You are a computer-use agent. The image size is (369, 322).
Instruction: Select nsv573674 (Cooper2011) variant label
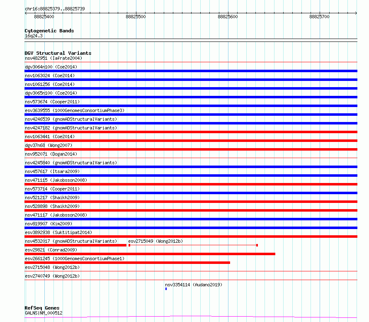(x=52, y=102)
